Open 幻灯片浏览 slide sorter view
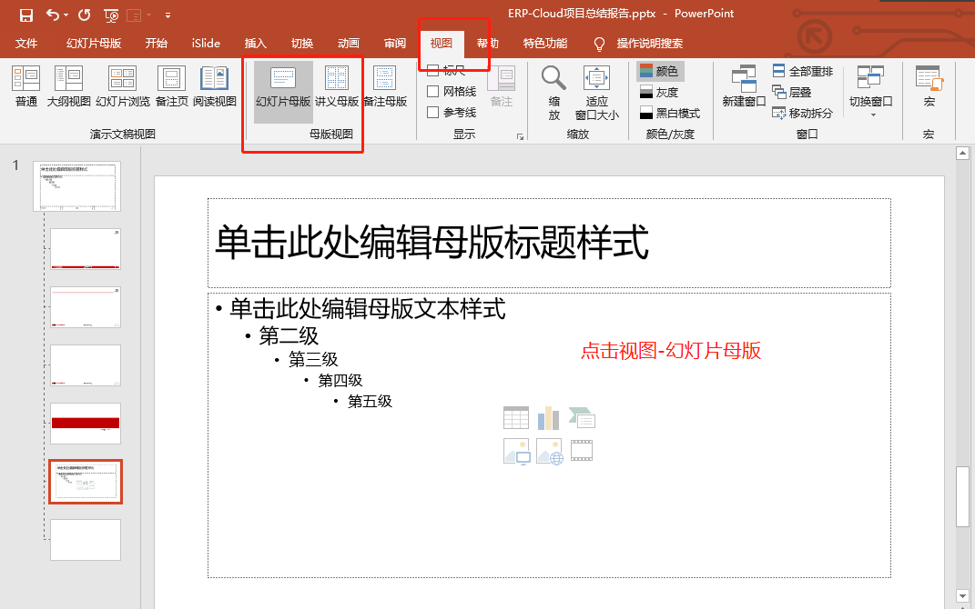This screenshot has width=975, height=609. [123, 85]
